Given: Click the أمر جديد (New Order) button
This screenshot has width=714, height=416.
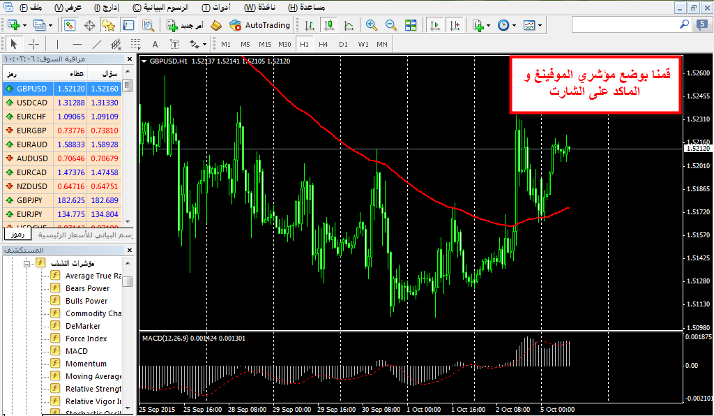Looking at the screenshot, I should 185,26.
